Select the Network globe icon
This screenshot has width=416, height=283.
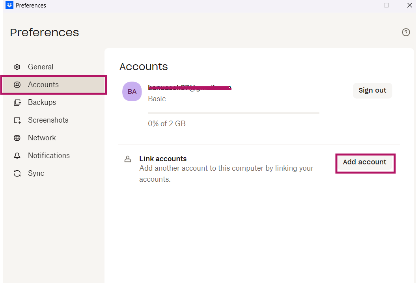(x=17, y=138)
